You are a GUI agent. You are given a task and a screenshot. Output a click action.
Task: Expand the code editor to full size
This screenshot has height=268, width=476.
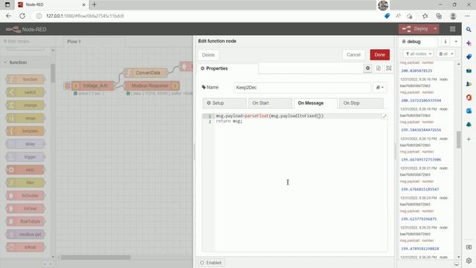click(x=385, y=116)
